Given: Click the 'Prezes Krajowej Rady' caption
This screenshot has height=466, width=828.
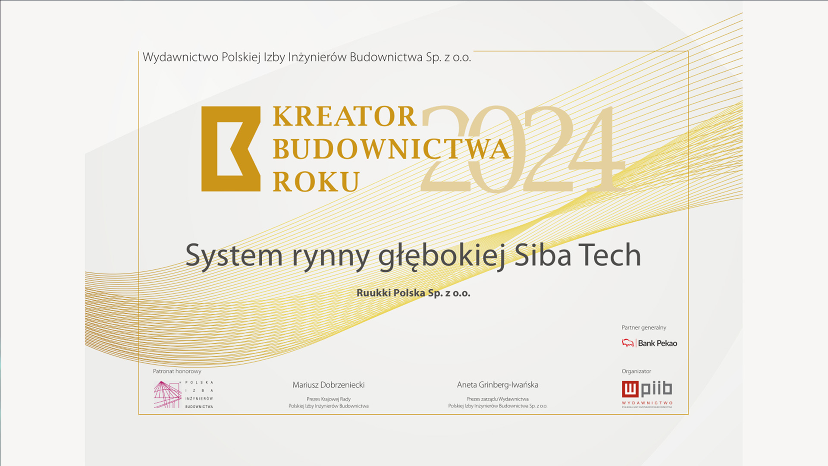Looking at the screenshot, I should coord(329,399).
